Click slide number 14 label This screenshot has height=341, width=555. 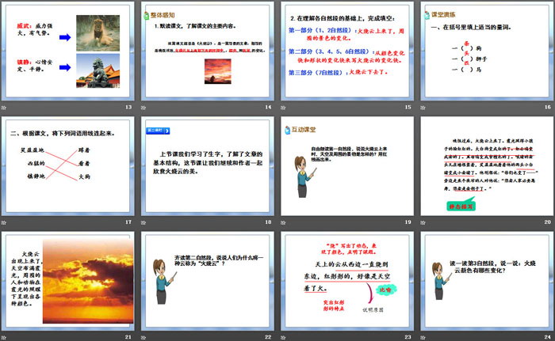(268, 107)
